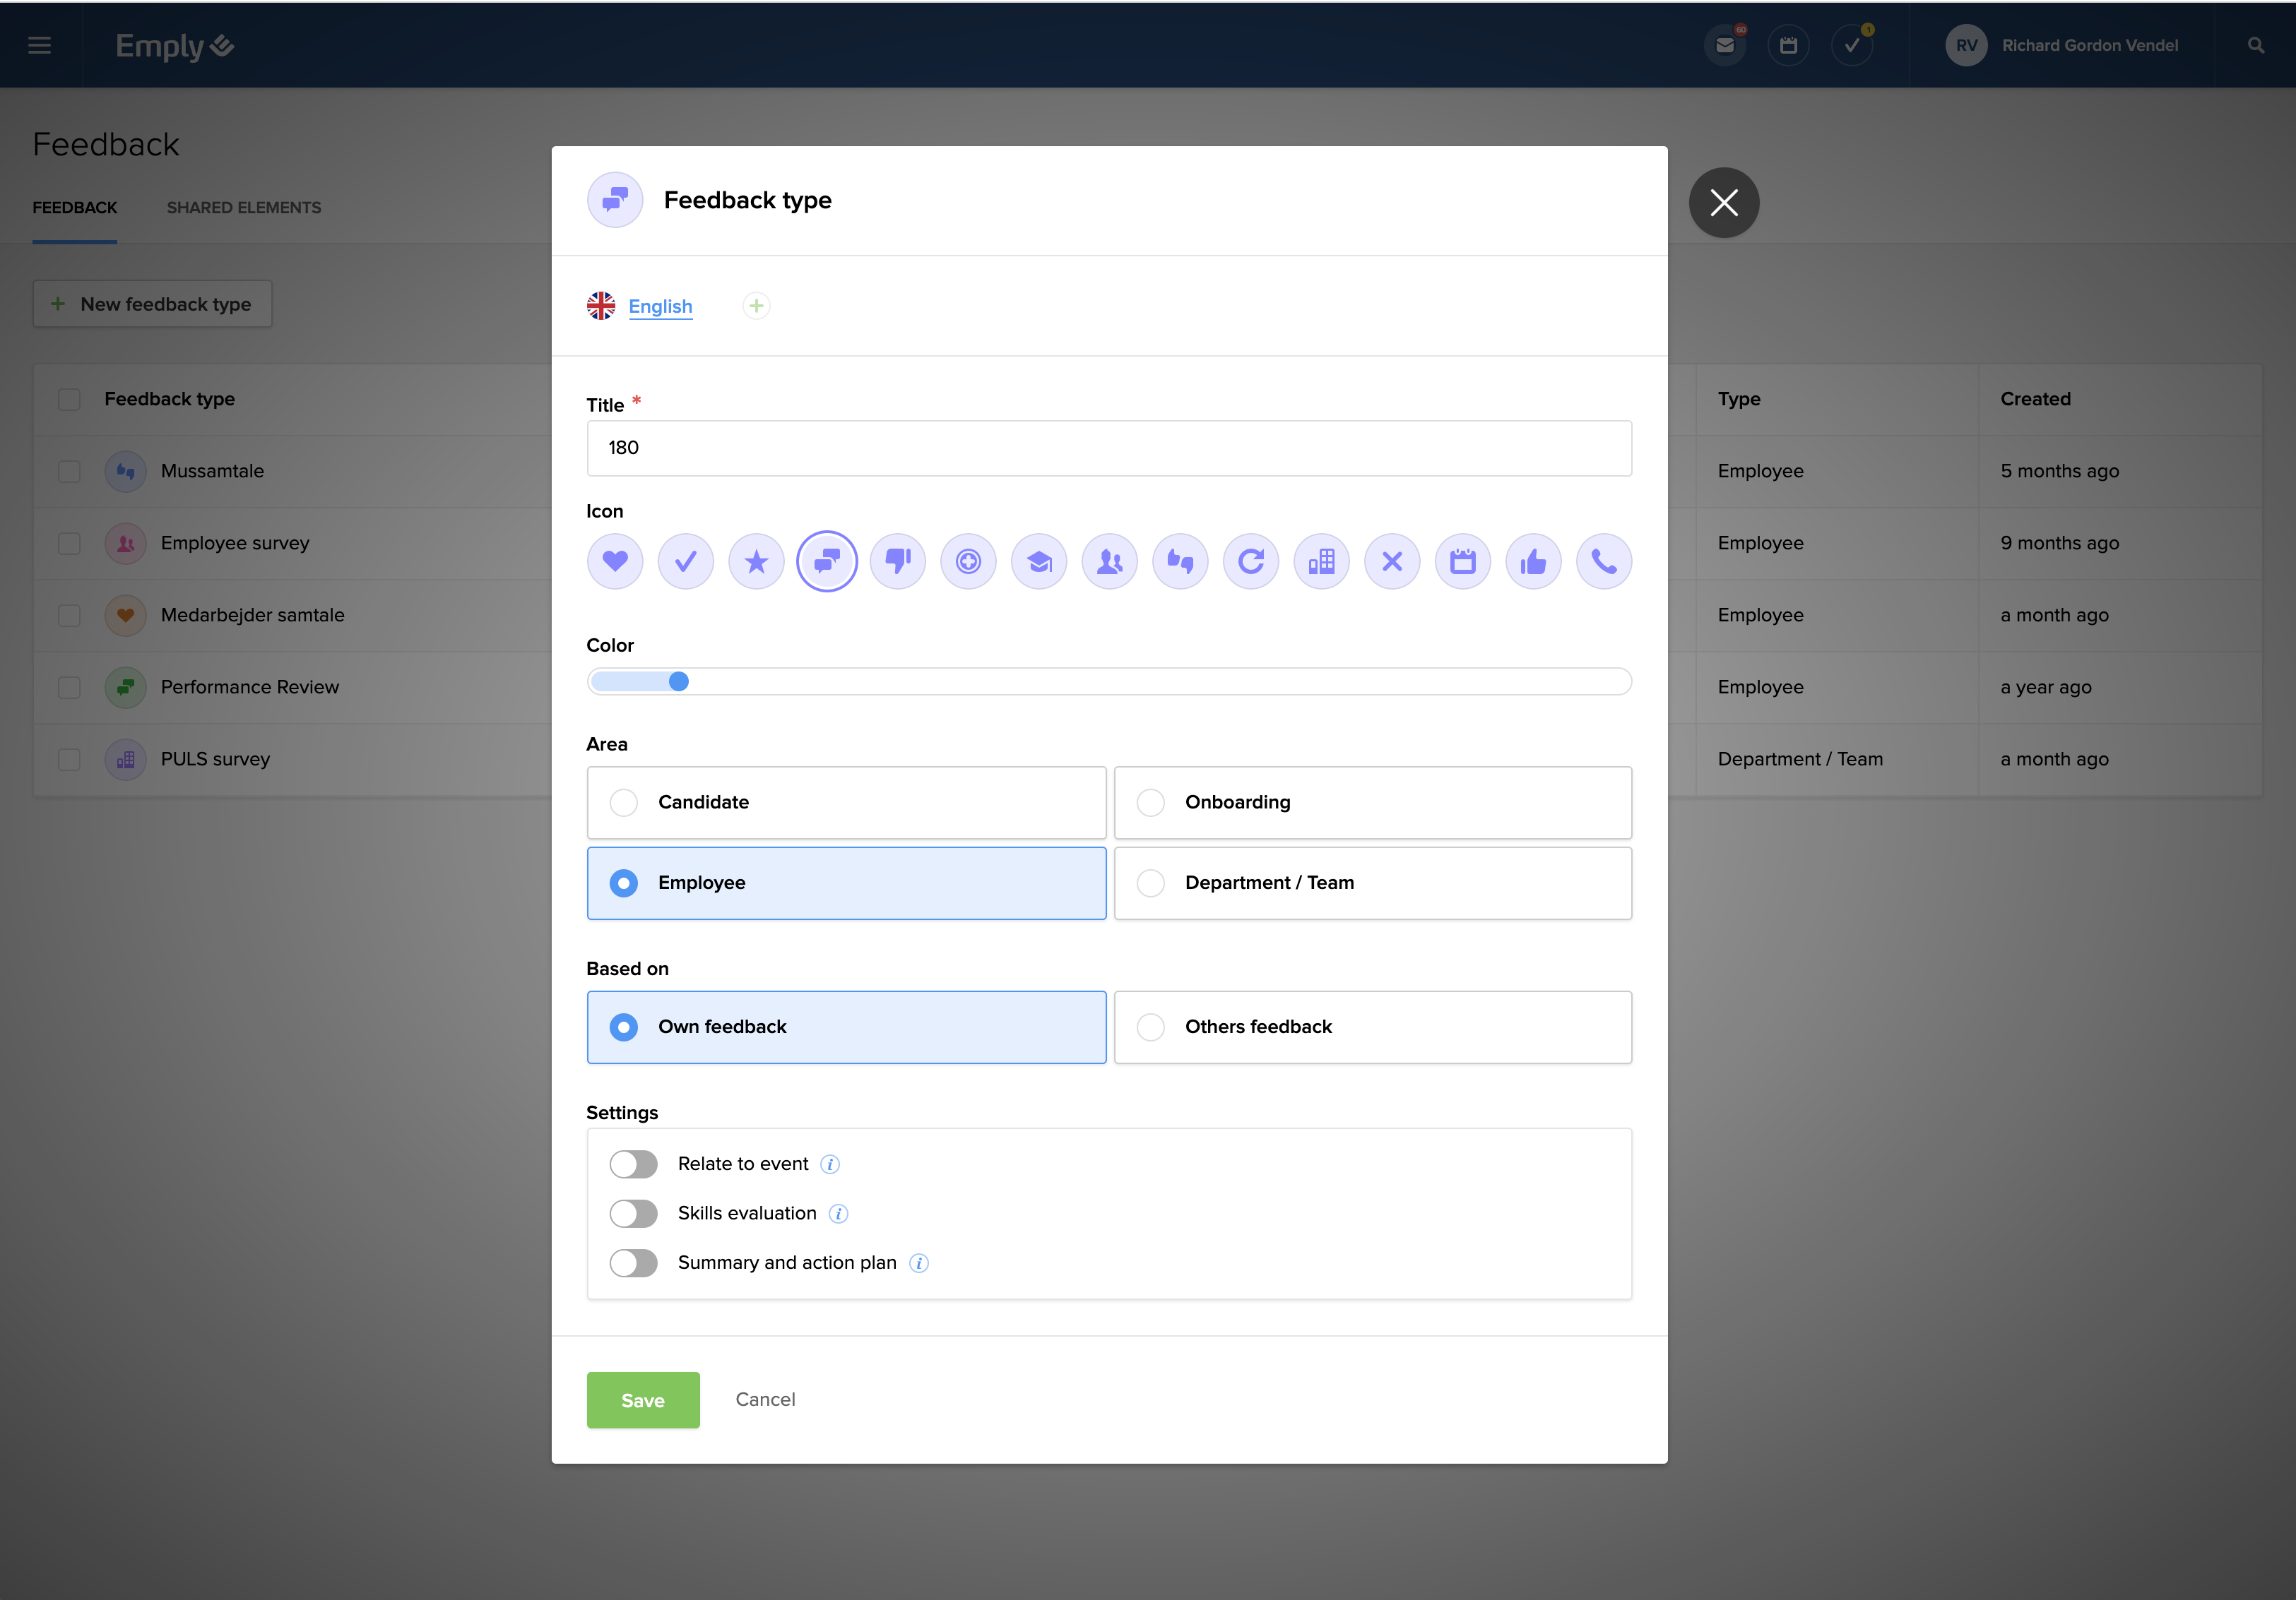This screenshot has width=2296, height=1600.
Task: Click into the Title input field
Action: [x=1108, y=448]
